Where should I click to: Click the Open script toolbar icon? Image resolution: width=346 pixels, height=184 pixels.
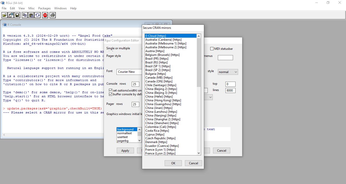coord(5,15)
